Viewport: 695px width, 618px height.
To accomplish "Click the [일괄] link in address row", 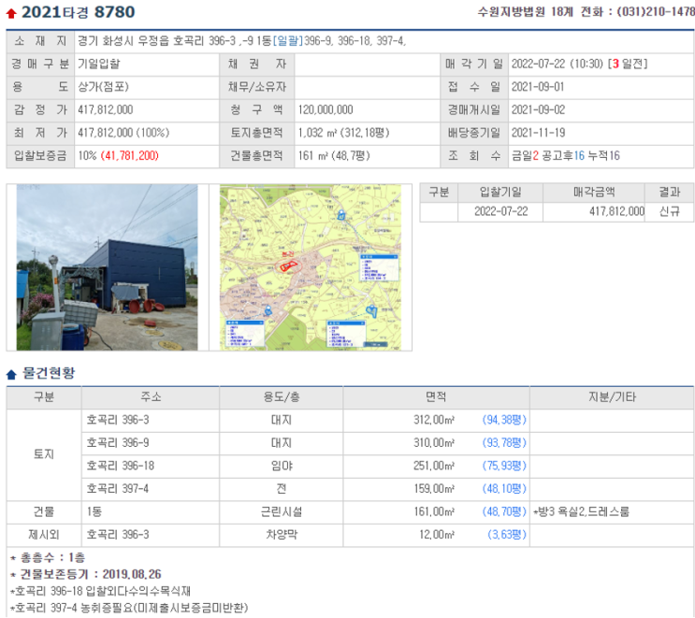I will tap(288, 41).
